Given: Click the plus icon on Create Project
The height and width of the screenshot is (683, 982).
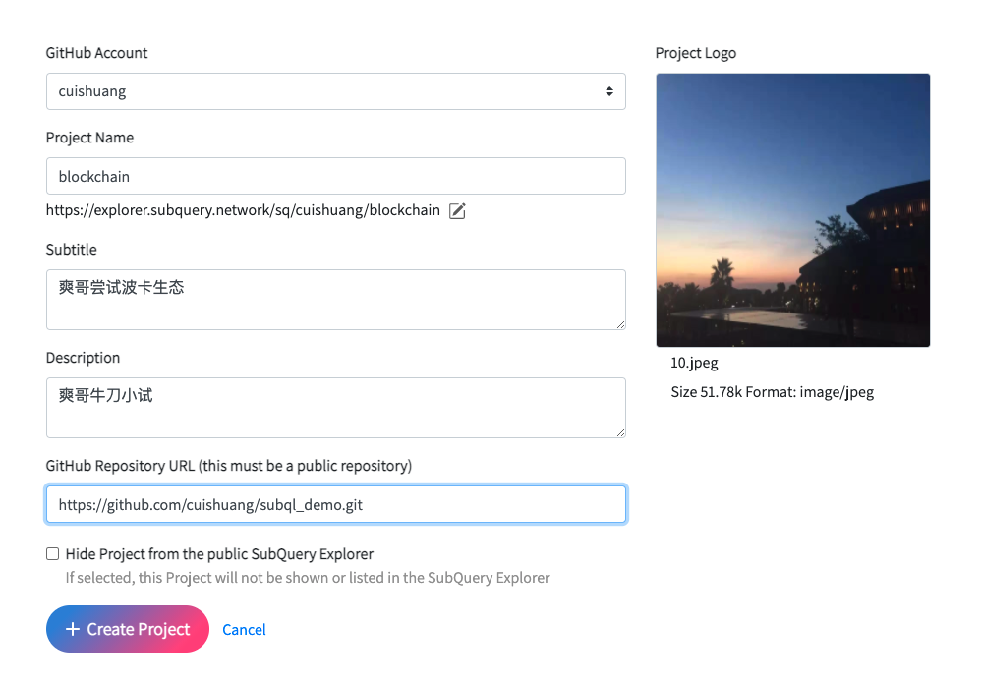Looking at the screenshot, I should (72, 629).
